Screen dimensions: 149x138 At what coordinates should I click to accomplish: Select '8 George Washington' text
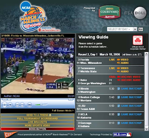click(92, 83)
